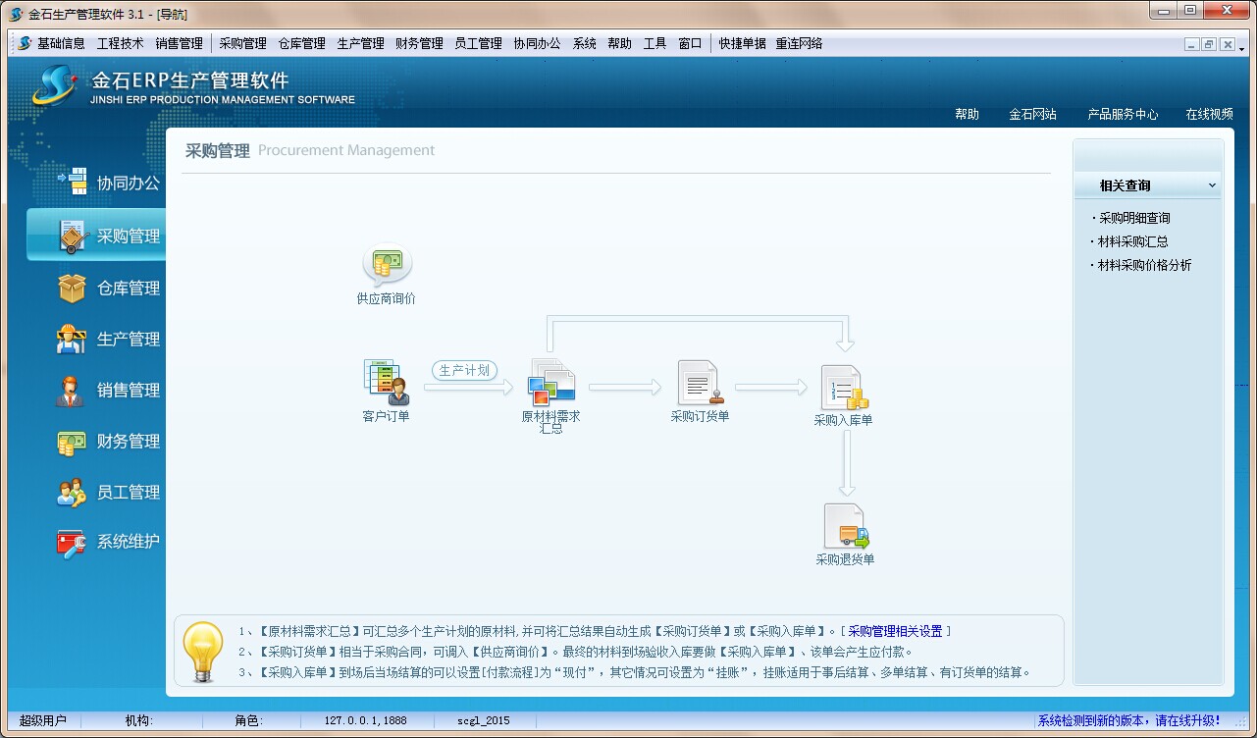Open 材料采购汇总 query
1257x738 pixels.
click(x=1132, y=241)
